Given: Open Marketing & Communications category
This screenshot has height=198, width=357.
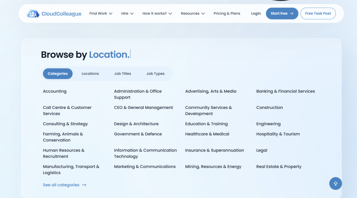Looking at the screenshot, I should 145,167.
